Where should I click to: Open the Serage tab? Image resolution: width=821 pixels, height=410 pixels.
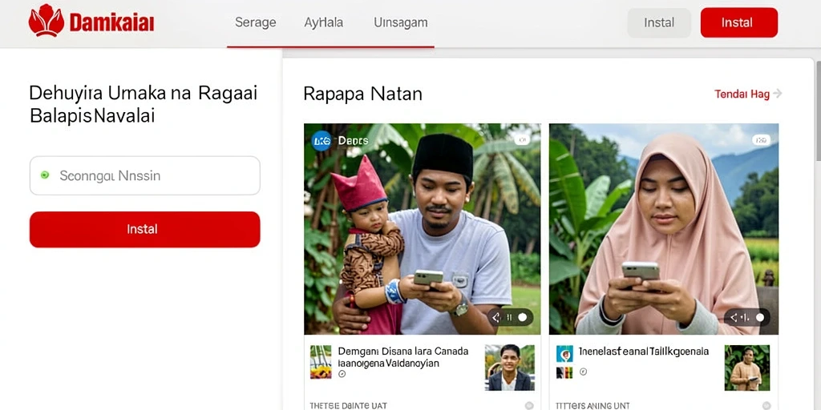[x=256, y=22]
